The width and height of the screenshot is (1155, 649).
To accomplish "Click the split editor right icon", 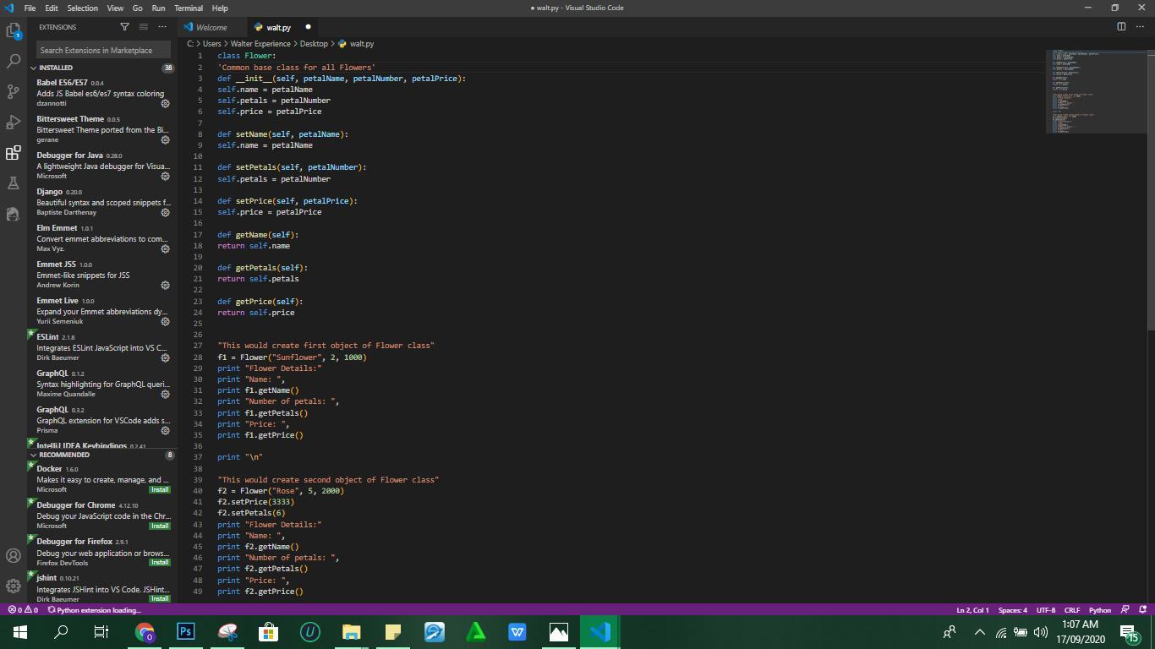I will coord(1121,27).
